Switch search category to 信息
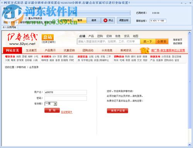The image size is (193, 148). (118, 36)
